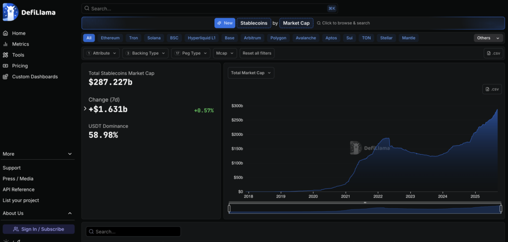Open Custom Dashboards in sidebar
This screenshot has width=508, height=242.
click(35, 77)
